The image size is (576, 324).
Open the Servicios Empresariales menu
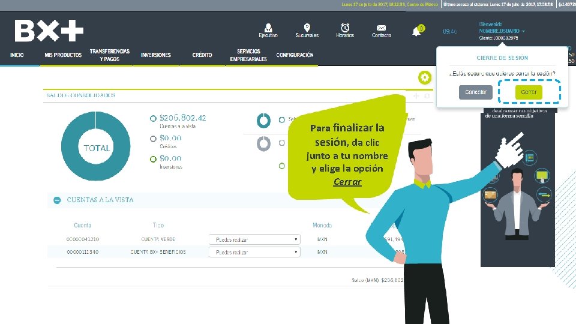point(248,55)
